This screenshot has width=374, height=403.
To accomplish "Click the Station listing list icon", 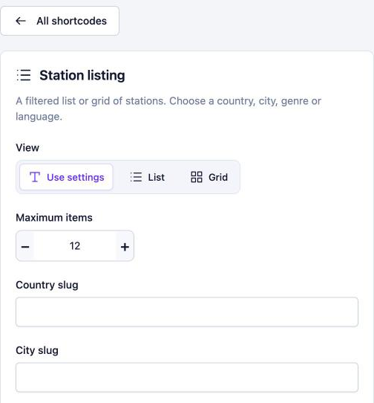I will click(x=24, y=75).
